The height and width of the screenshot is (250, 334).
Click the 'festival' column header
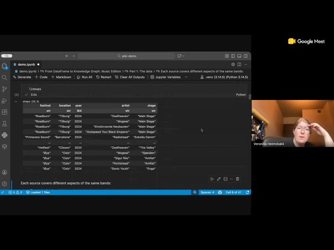(45, 105)
